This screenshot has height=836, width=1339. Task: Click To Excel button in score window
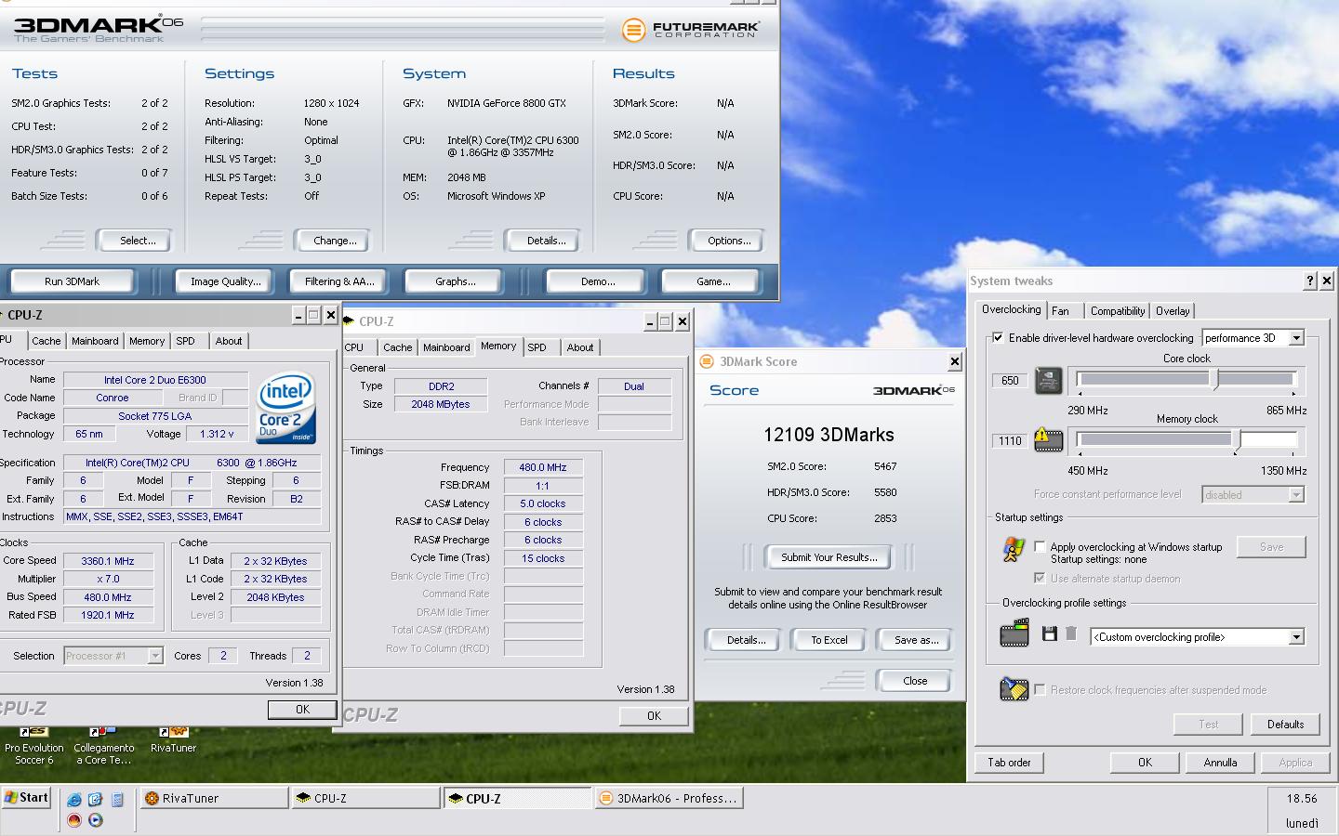coord(829,640)
